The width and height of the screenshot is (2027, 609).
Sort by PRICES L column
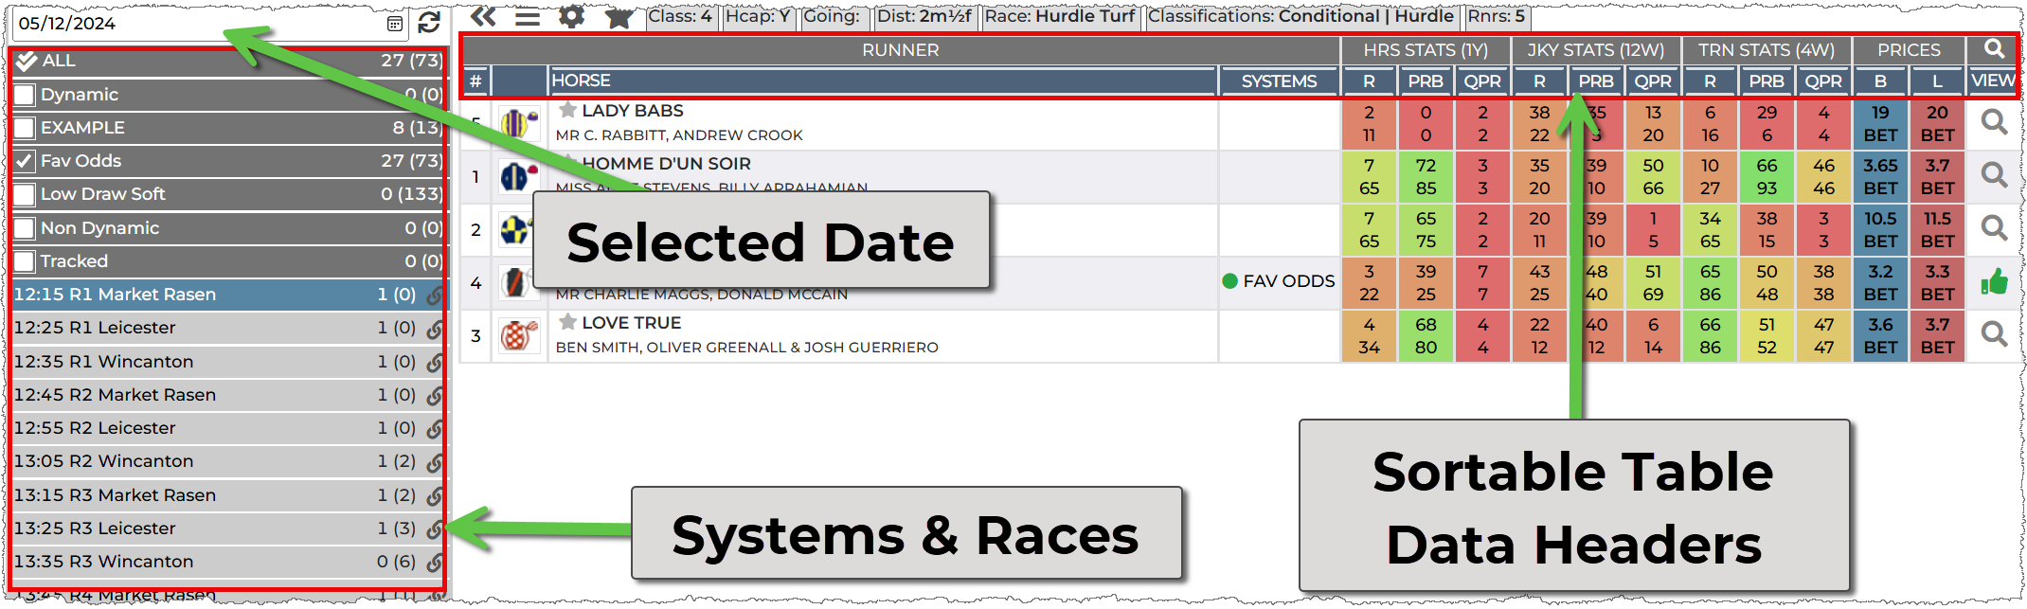click(x=1937, y=81)
